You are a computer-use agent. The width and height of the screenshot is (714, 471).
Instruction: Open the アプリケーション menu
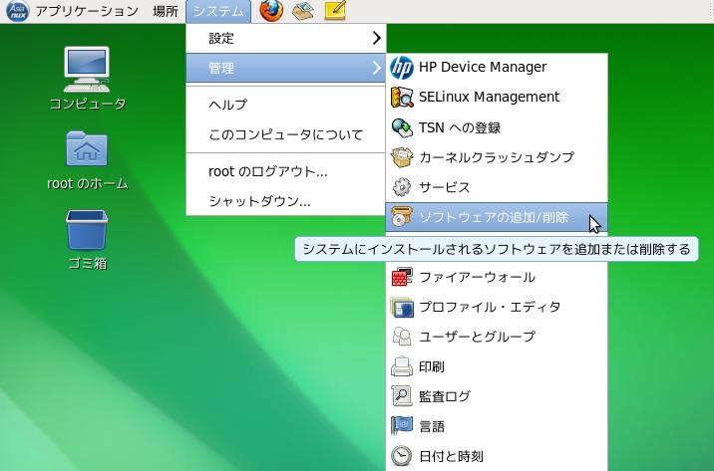pyautogui.click(x=86, y=11)
